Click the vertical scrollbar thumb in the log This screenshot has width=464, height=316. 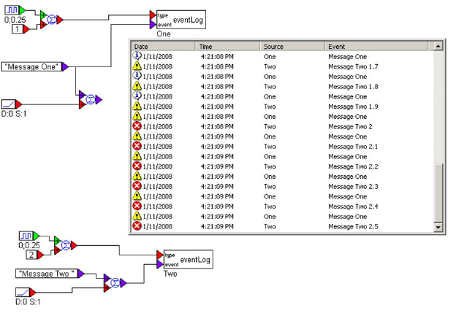click(438, 193)
